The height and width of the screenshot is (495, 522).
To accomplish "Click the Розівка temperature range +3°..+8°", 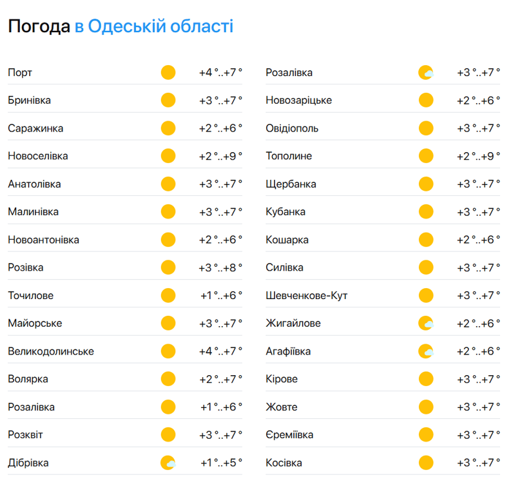I will click(x=220, y=267).
